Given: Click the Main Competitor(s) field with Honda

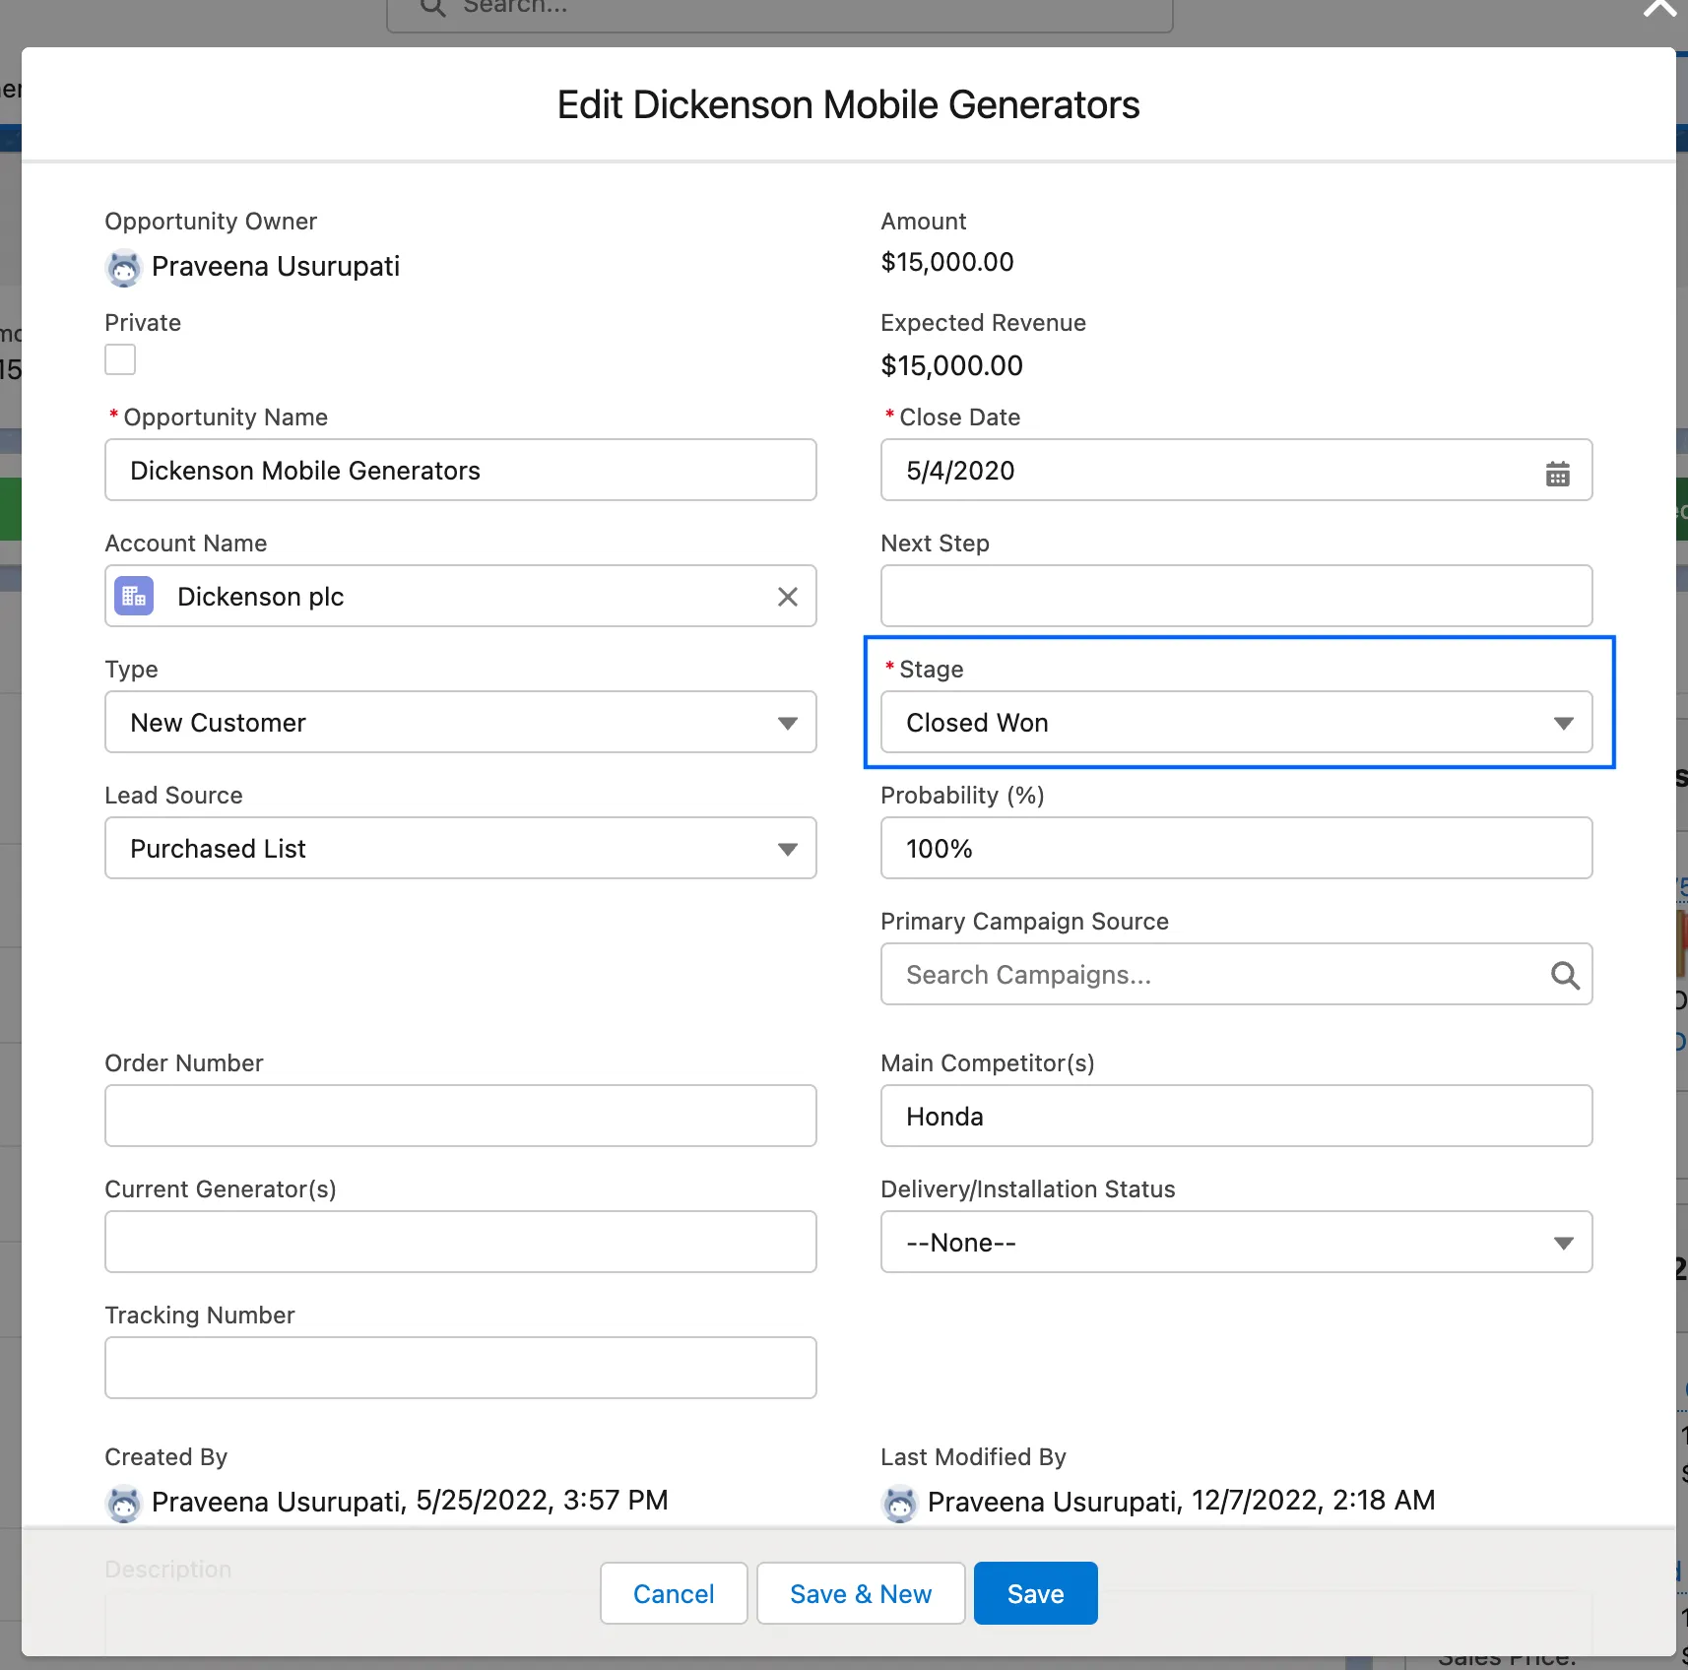Looking at the screenshot, I should pos(1236,1116).
